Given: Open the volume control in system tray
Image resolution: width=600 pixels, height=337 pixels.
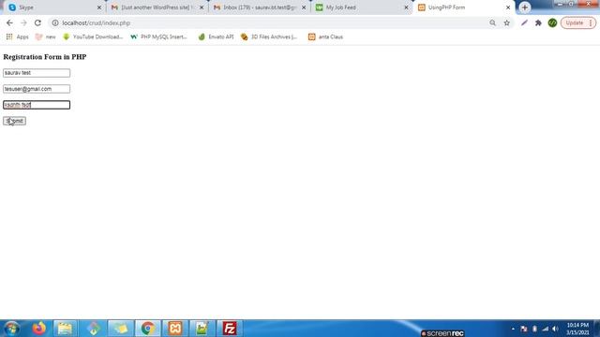Looking at the screenshot, I should pos(555,329).
